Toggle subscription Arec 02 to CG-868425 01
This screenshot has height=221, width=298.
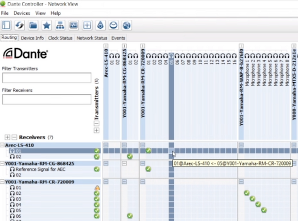(130, 156)
